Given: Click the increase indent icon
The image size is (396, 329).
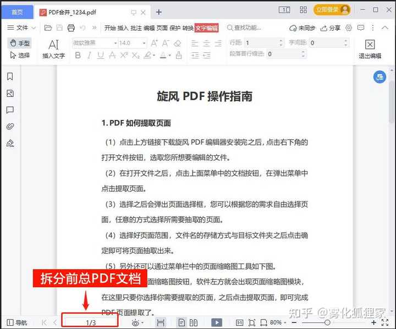Looking at the screenshot, I should click(x=207, y=55).
